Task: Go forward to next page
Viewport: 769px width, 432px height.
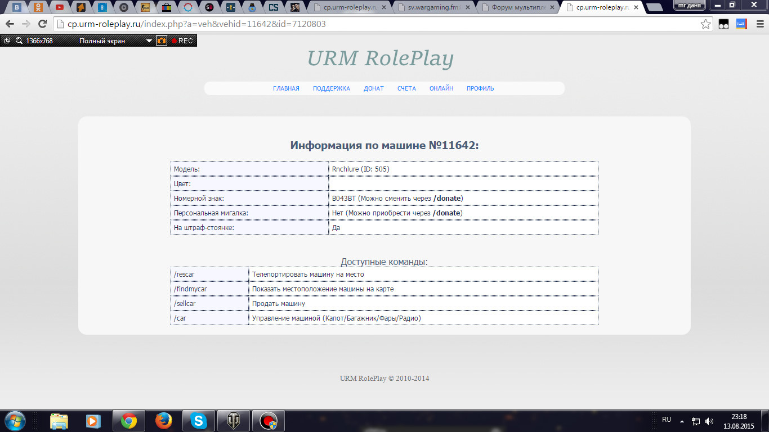Action: pos(26,24)
